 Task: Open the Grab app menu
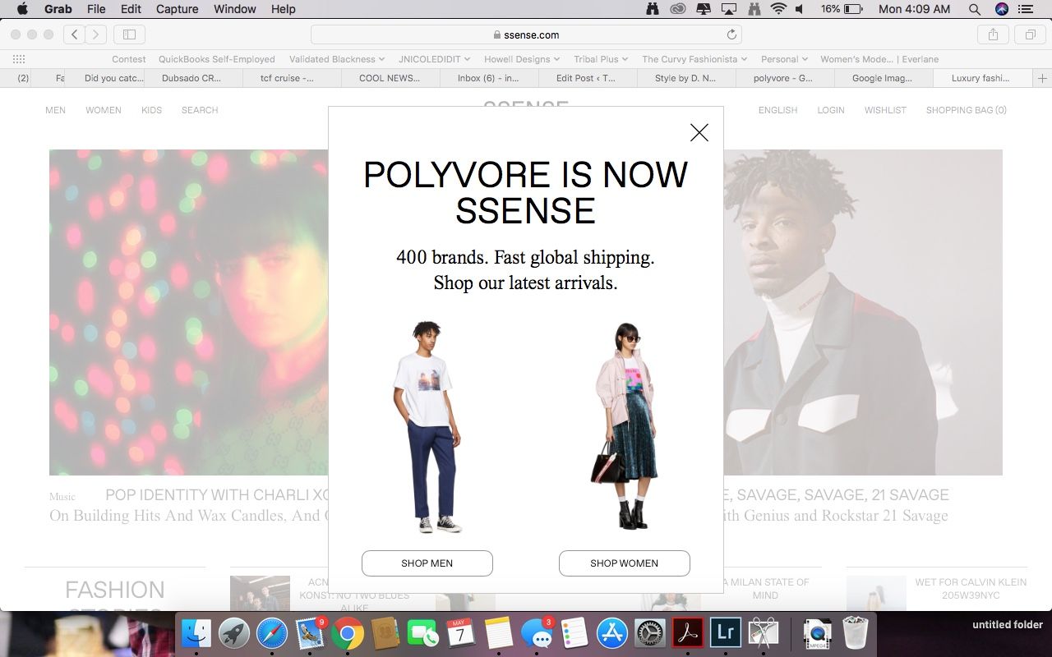pos(58,9)
